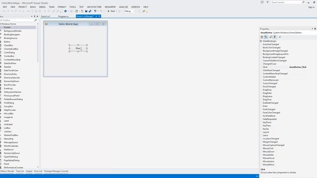This screenshot has height=178, width=317.
Task: Click the Search Toolbox input field
Action: (x=17, y=20)
